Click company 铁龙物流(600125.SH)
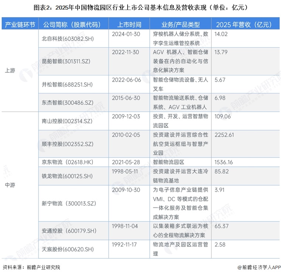 coord(67,176)
